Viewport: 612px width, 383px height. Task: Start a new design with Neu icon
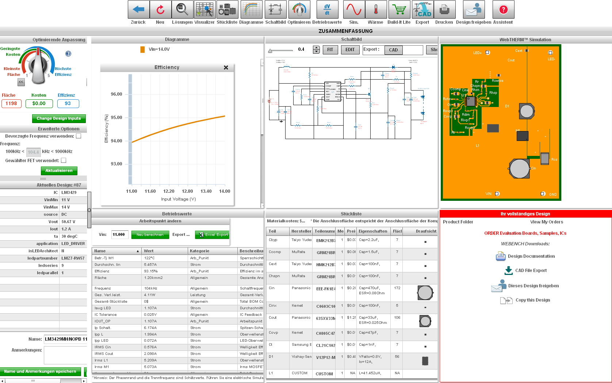(160, 9)
